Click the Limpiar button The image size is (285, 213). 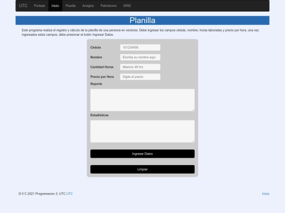pyautogui.click(x=142, y=169)
